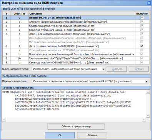Image resolution: width=152 pixels, height=140 pixels.
Task: Toggle the Включен checkbox for tag a
Action: click(142, 26)
